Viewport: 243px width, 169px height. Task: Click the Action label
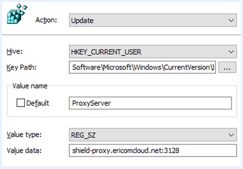coord(46,20)
